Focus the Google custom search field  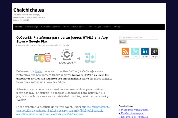coord(138,37)
